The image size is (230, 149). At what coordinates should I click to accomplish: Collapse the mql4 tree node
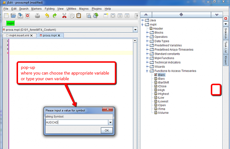(x=142, y=25)
